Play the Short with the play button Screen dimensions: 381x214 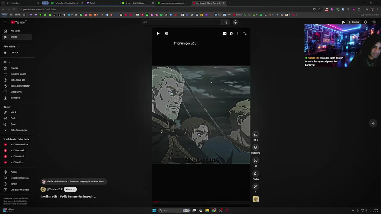point(158,34)
